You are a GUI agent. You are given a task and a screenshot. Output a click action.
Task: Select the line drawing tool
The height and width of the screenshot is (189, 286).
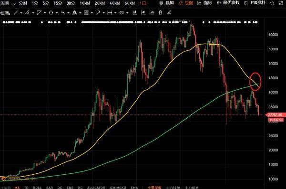(16, 13)
